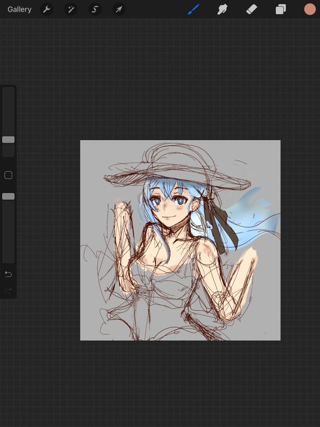Image resolution: width=320 pixels, height=427 pixels.
Task: Redo the last undone stroke
Action: [8, 291]
